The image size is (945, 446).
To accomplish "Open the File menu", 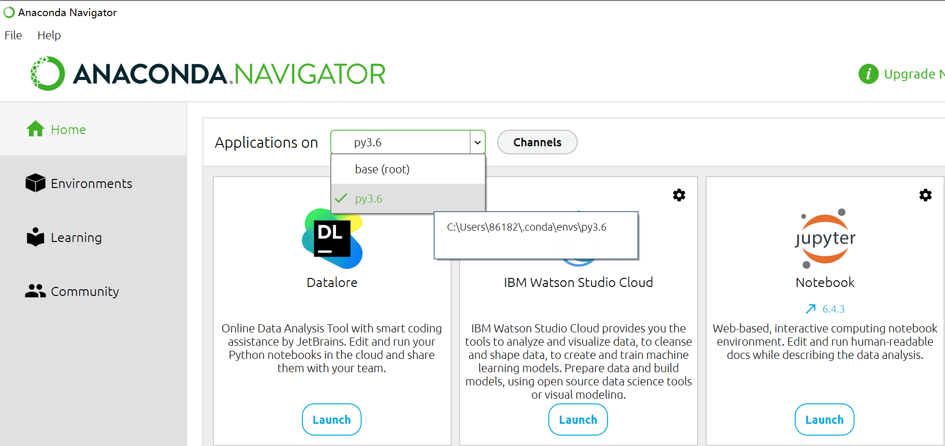I will pos(13,35).
